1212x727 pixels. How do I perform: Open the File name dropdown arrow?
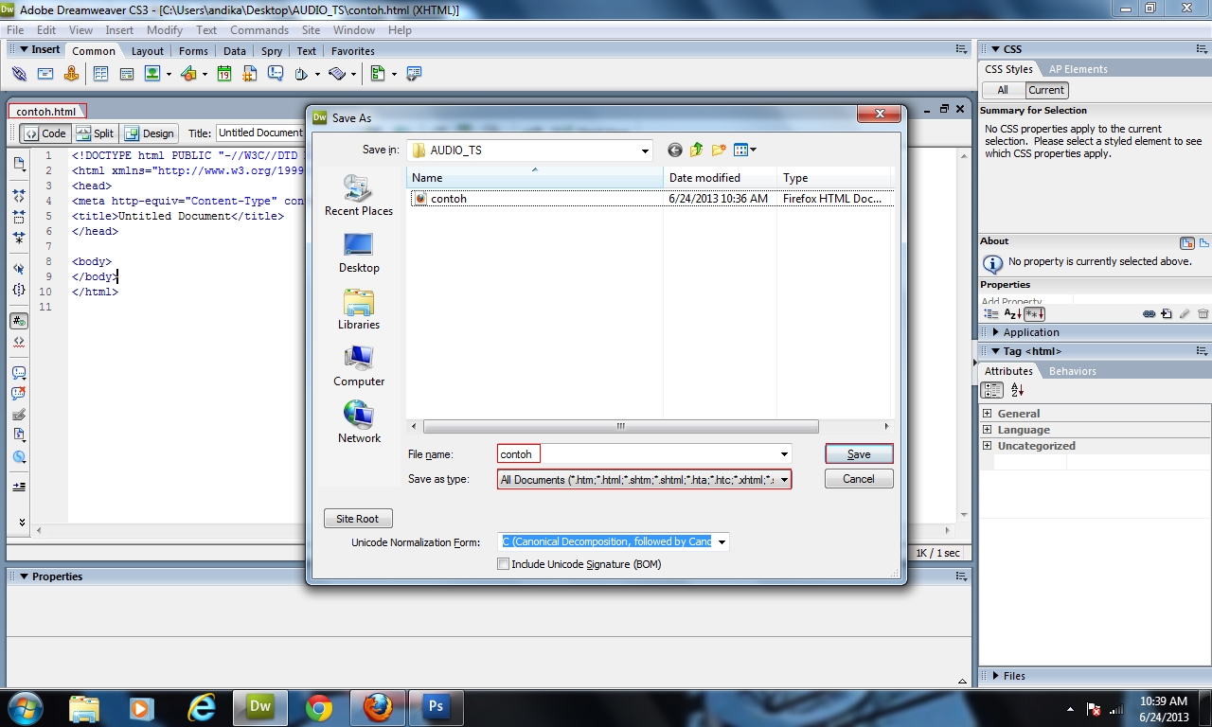click(784, 454)
